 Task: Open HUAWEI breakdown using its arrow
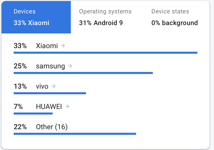pos(67,106)
